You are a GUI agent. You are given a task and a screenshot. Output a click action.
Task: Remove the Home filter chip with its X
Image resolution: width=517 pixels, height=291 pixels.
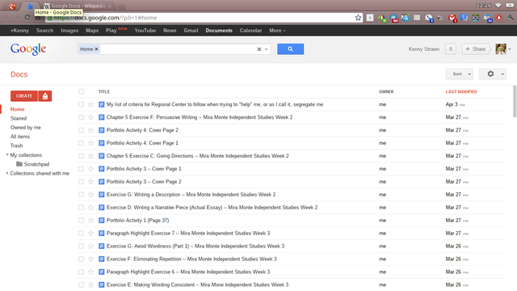pyautogui.click(x=97, y=49)
